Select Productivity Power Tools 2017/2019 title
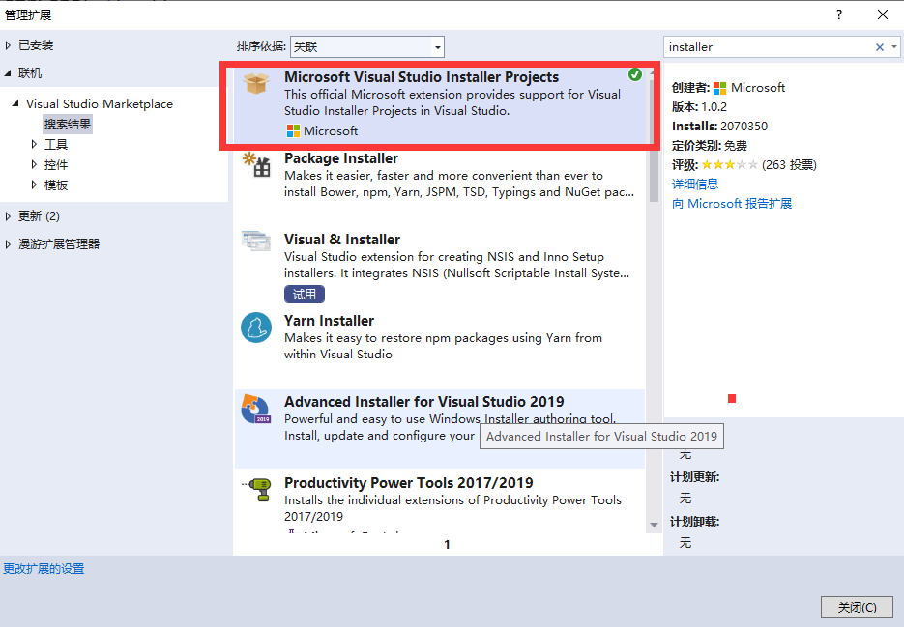This screenshot has width=904, height=627. pyautogui.click(x=408, y=483)
